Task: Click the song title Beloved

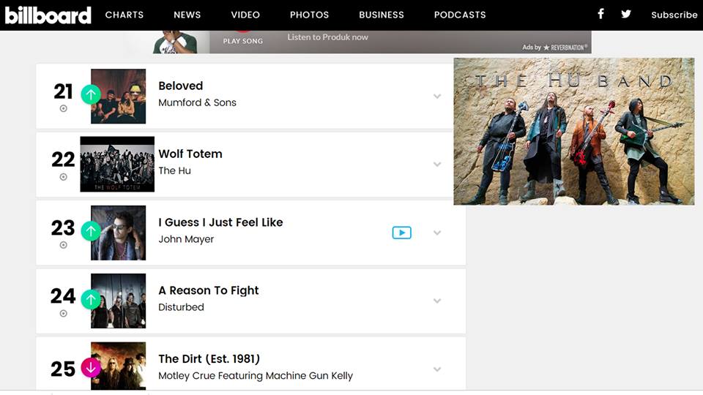Action: click(181, 86)
